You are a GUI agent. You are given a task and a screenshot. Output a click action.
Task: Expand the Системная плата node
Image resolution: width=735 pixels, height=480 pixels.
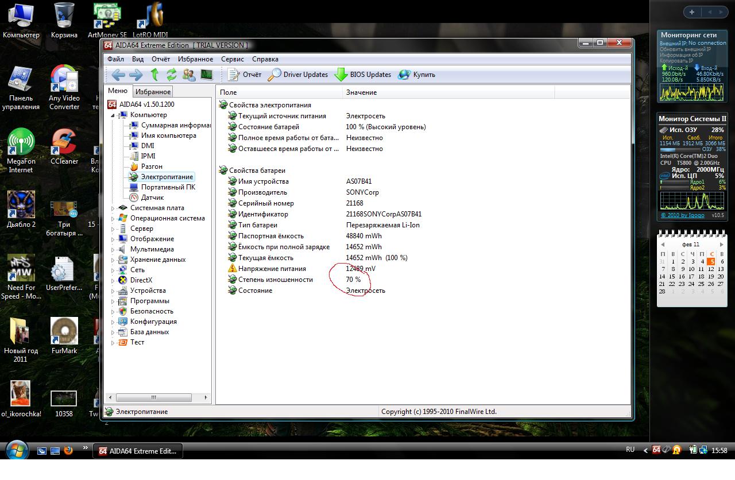[113, 208]
